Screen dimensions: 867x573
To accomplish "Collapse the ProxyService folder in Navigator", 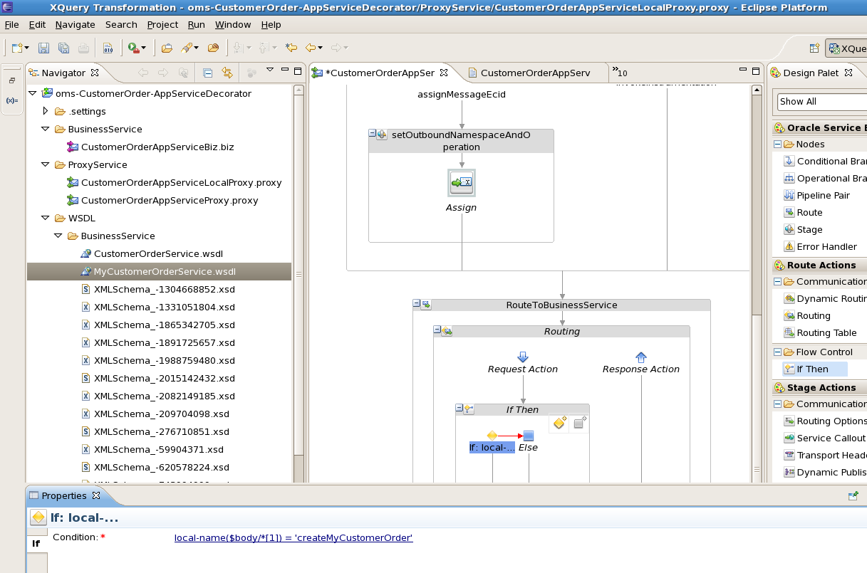I will pyautogui.click(x=46, y=164).
